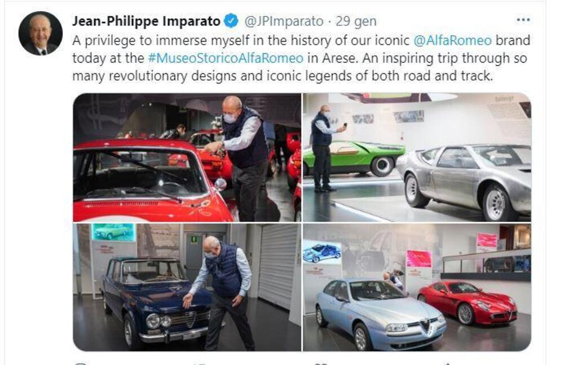
Task: Open the @JPImparato handle link
Action: 284,21
